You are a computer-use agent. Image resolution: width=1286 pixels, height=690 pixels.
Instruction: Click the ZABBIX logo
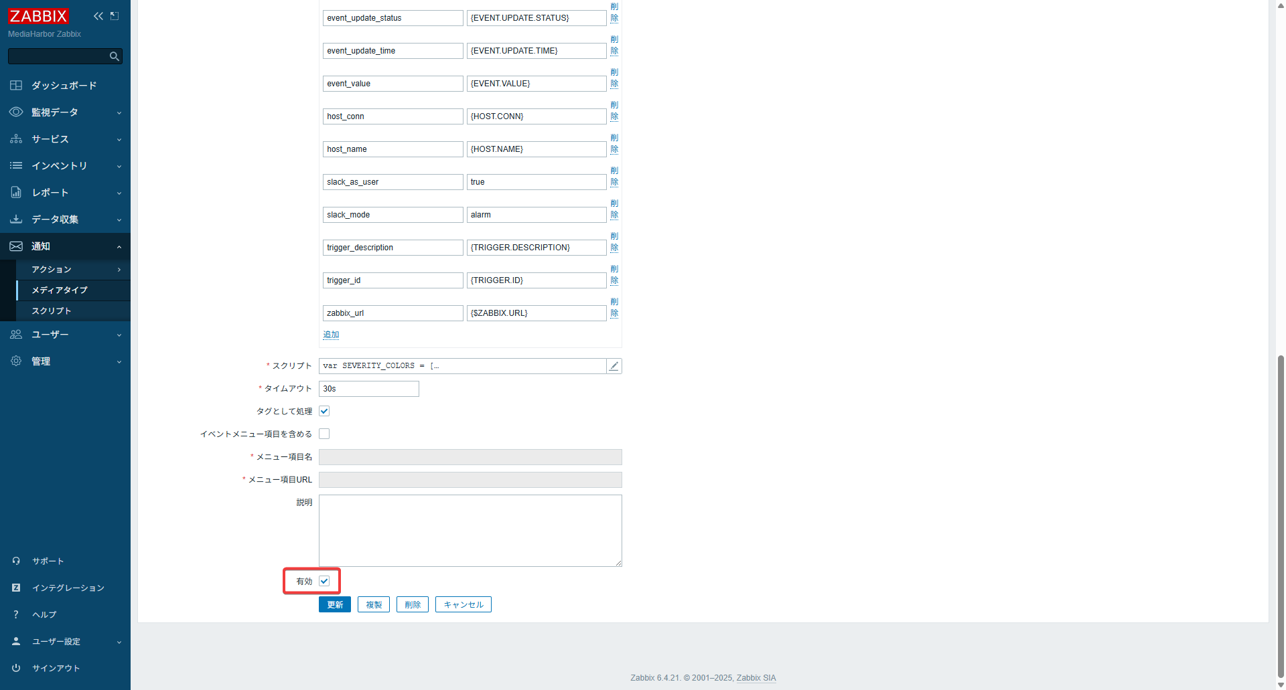point(38,16)
